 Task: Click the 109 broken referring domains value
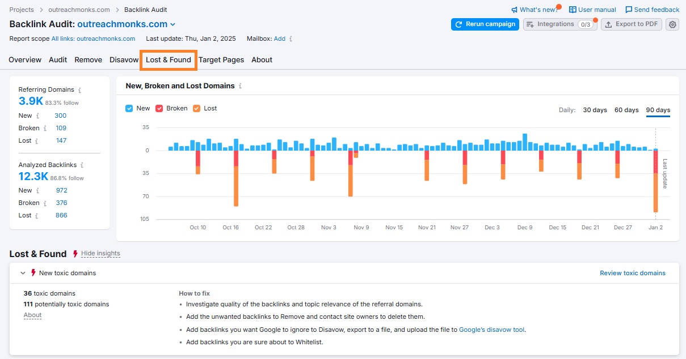coord(61,128)
